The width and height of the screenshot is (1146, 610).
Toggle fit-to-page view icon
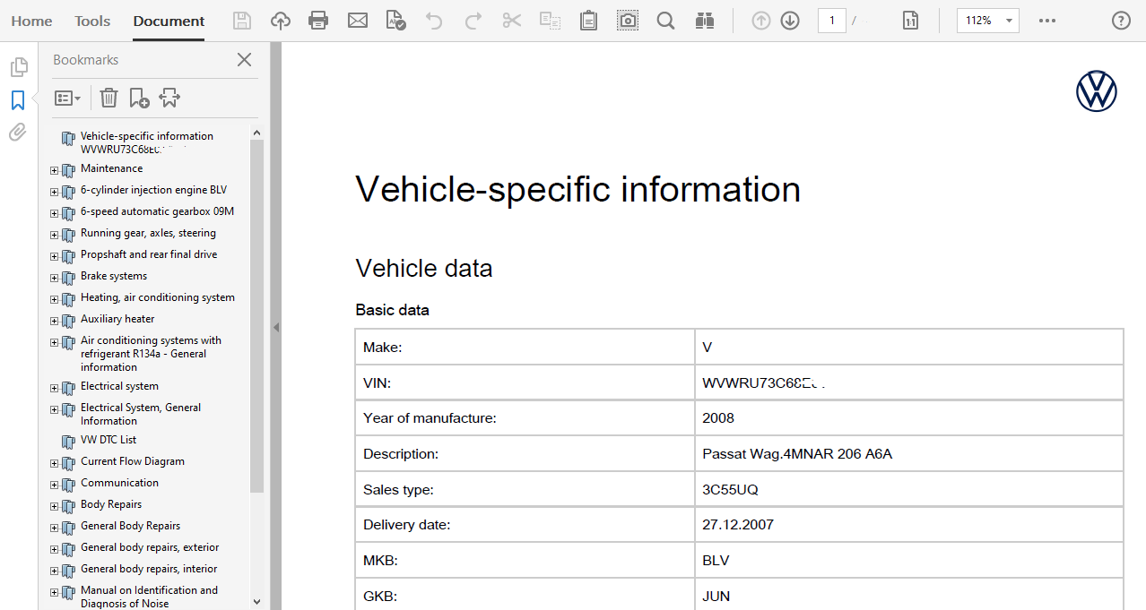click(910, 20)
